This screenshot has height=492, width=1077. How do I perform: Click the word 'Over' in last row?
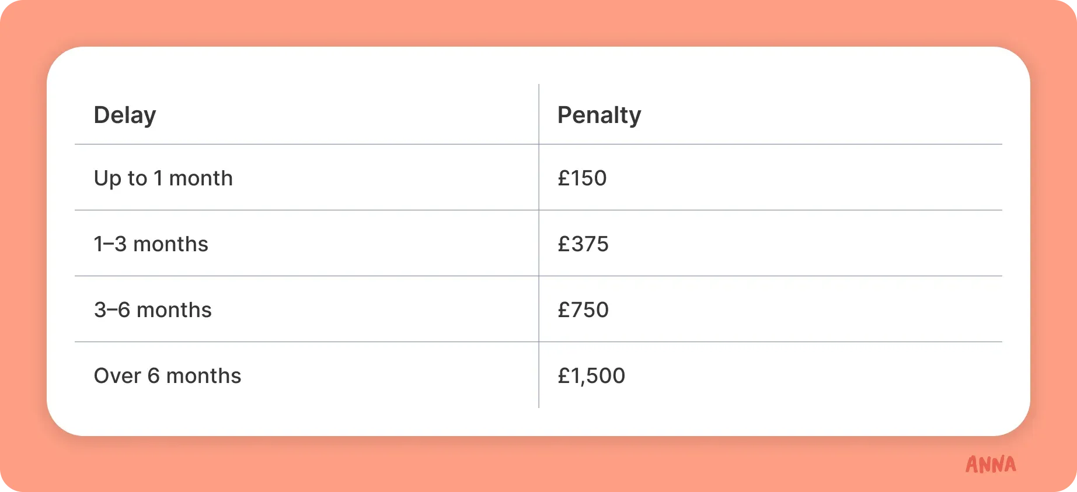(x=117, y=375)
